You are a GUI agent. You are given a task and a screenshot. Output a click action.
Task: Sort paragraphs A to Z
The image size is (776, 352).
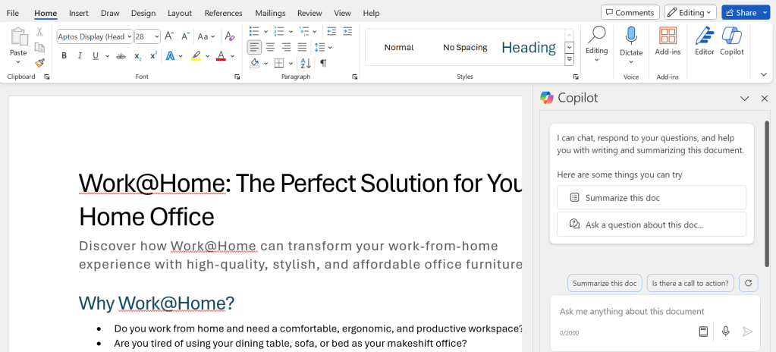pyautogui.click(x=306, y=63)
